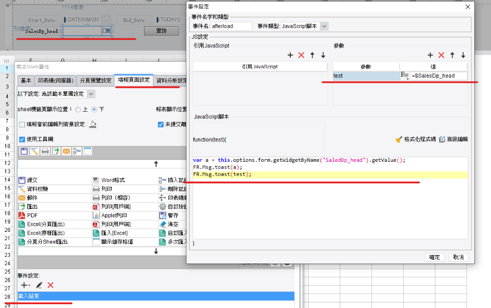Viewport: 491px width, 308px height.
Task: Select the PDF export tool in the list
Action: (28, 215)
